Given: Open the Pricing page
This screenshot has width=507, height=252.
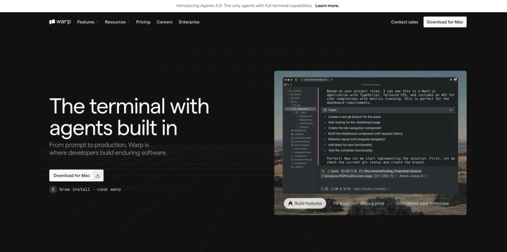Looking at the screenshot, I should [143, 22].
